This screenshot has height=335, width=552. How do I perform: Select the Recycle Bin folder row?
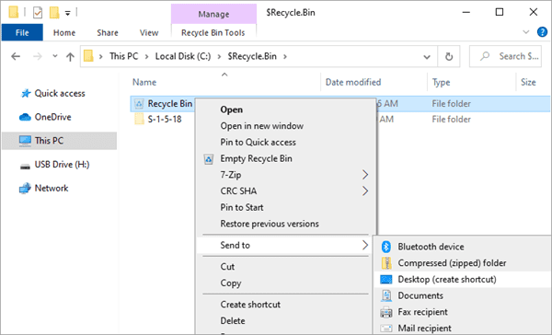(339, 104)
